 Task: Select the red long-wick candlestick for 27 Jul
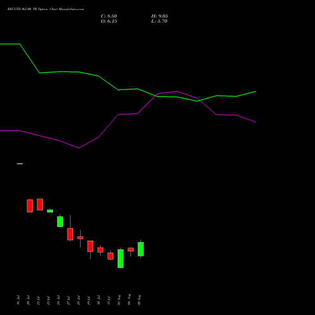click(x=70, y=234)
